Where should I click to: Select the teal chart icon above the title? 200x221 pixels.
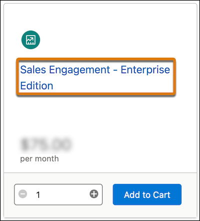[x=30, y=40]
